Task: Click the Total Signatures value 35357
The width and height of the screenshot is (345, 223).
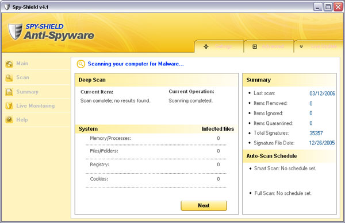Action: click(x=316, y=133)
